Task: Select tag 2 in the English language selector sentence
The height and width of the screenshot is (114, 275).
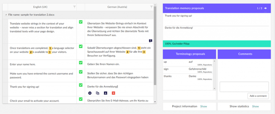Action: pyautogui.click(x=31, y=52)
